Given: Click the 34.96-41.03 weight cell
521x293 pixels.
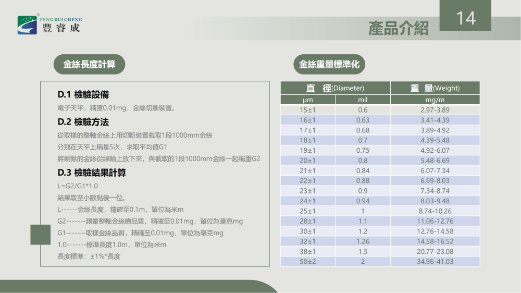Looking at the screenshot, I should pyautogui.click(x=435, y=261).
